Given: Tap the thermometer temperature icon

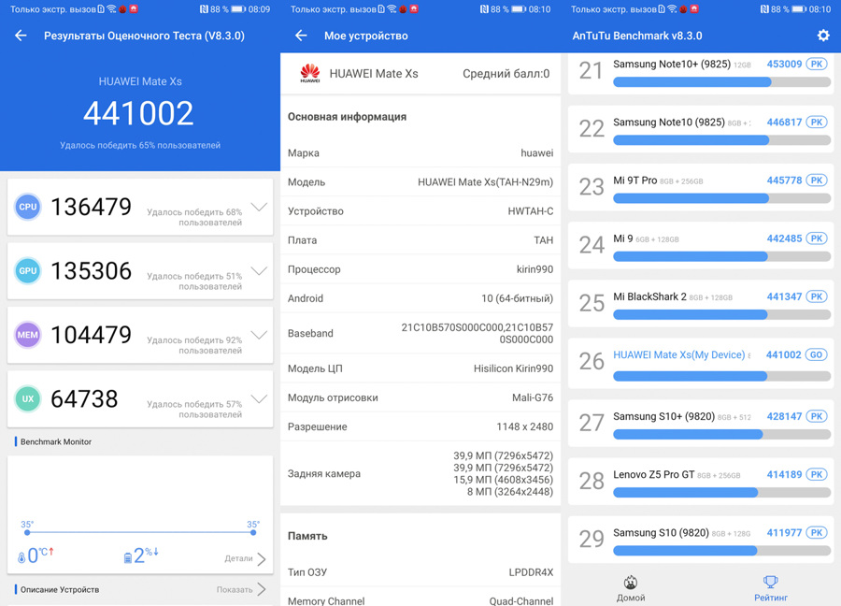Looking at the screenshot, I should click(x=21, y=557).
